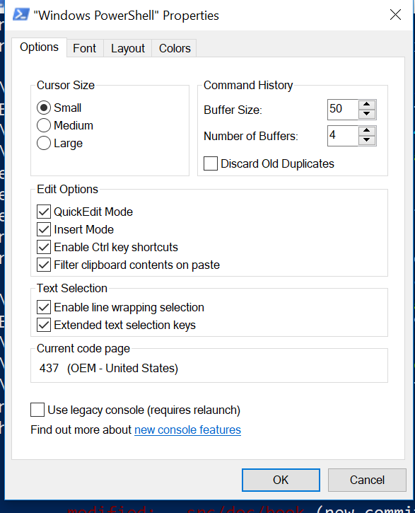415x513 pixels.
Task: Uncheck Filter clipboard contents on paste
Action: pos(44,265)
